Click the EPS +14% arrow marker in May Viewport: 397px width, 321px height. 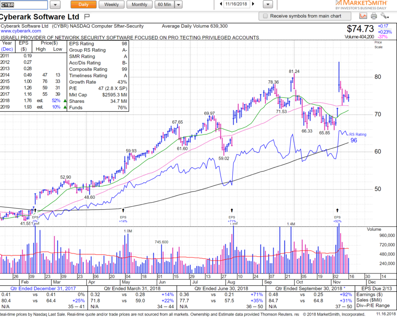(123, 211)
